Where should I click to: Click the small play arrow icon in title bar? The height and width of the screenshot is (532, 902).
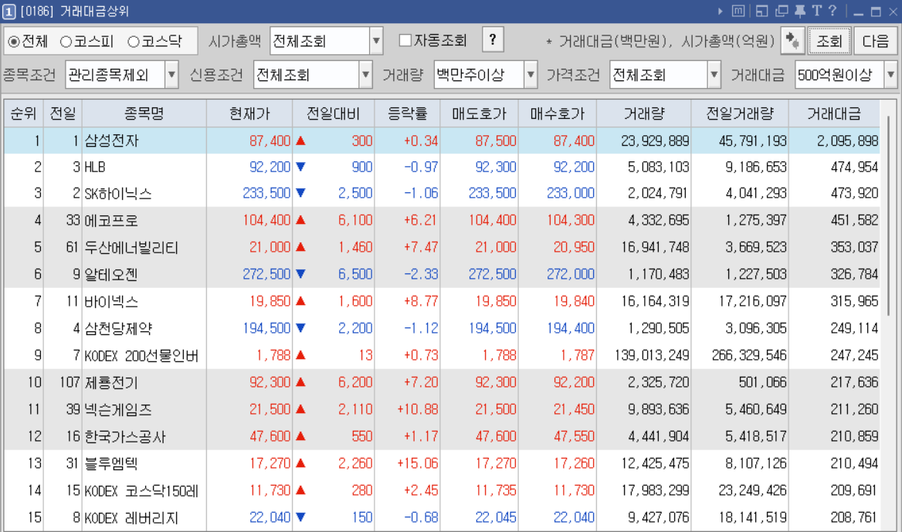point(721,11)
